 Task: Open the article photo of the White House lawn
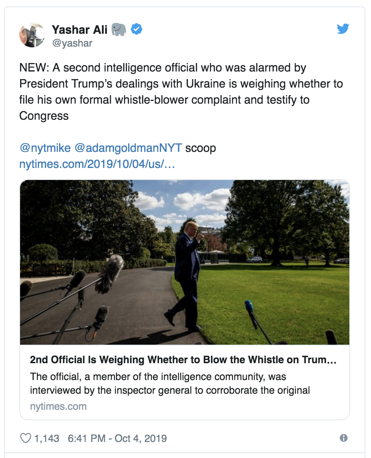185,262
